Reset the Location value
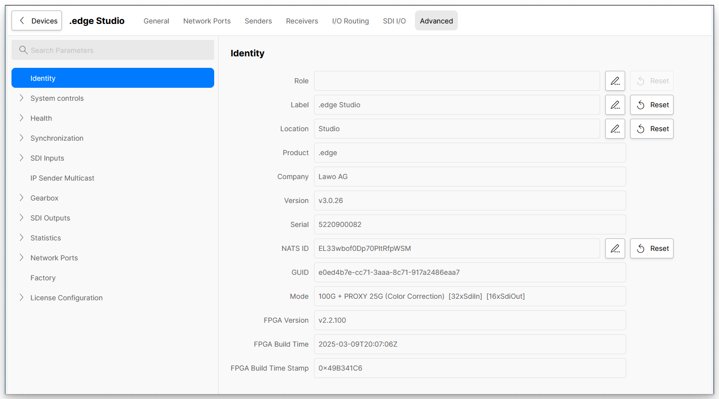The height and width of the screenshot is (399, 719). (652, 129)
